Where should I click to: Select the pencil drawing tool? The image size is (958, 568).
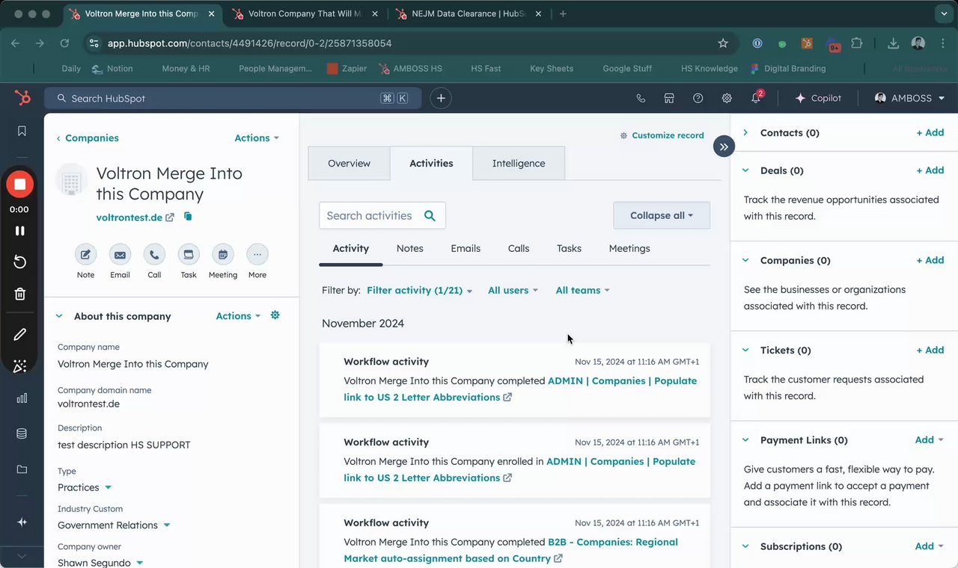pos(20,334)
